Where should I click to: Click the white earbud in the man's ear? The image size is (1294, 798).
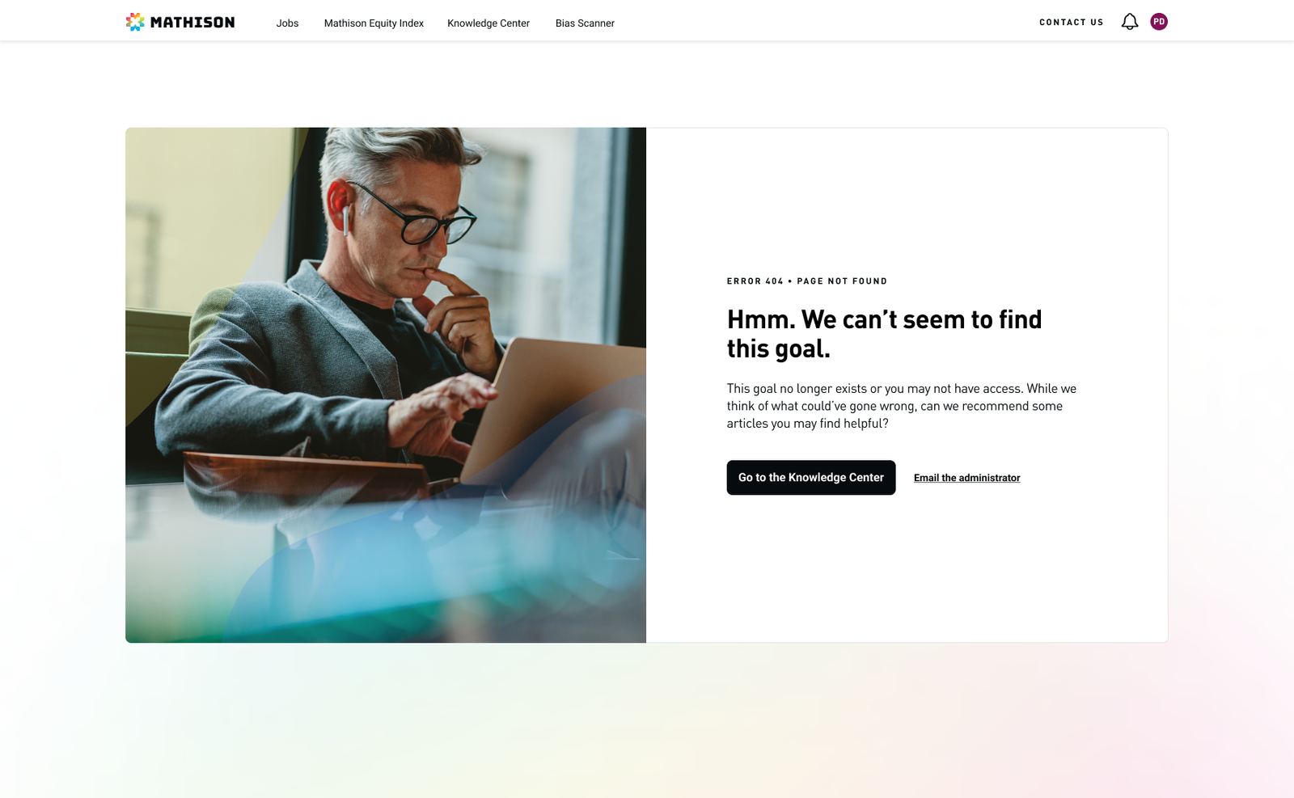[346, 220]
